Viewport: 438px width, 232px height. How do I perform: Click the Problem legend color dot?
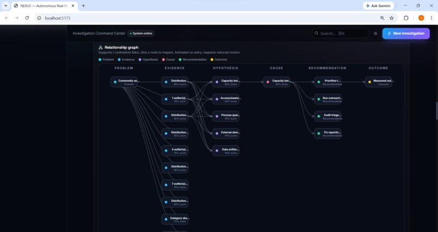(x=100, y=60)
